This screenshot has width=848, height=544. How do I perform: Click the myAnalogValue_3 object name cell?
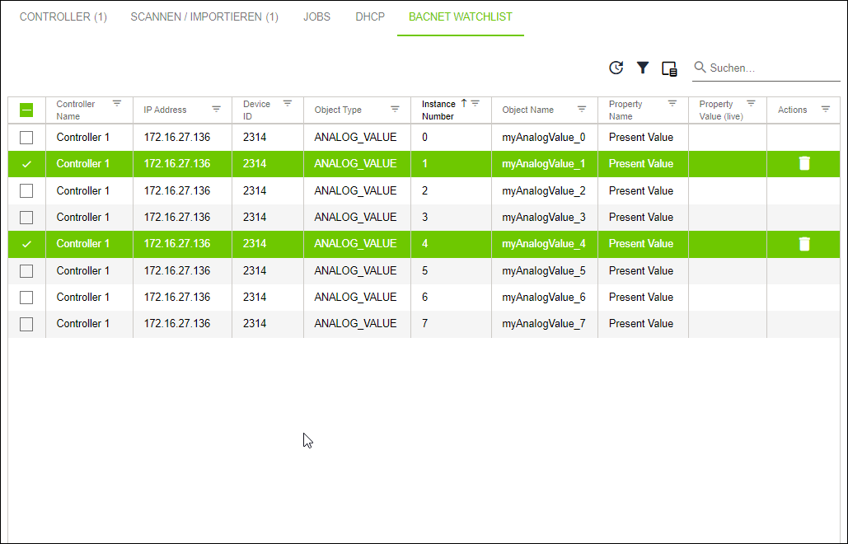(x=544, y=218)
